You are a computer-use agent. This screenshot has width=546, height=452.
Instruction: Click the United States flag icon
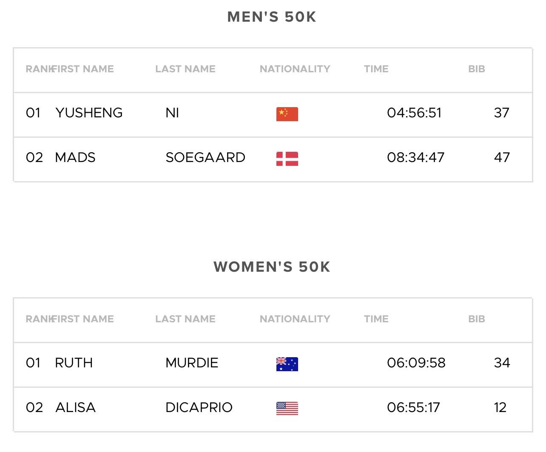tap(287, 409)
